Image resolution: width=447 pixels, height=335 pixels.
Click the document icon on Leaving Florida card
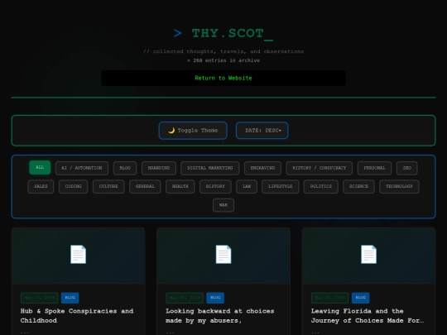click(x=368, y=255)
